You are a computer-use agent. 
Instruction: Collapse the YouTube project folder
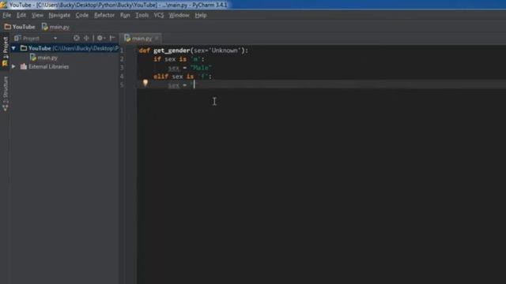[13, 48]
